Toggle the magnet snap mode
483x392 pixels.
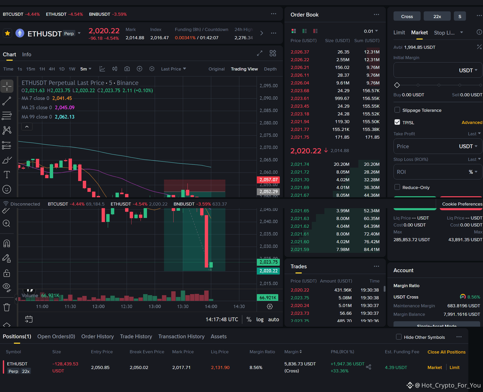tap(7, 244)
